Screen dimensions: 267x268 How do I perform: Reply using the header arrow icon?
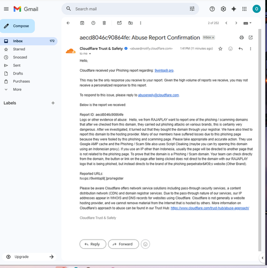(x=241, y=49)
